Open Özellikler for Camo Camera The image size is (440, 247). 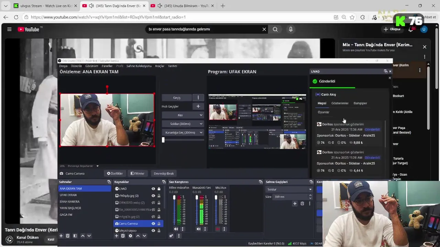115,174
